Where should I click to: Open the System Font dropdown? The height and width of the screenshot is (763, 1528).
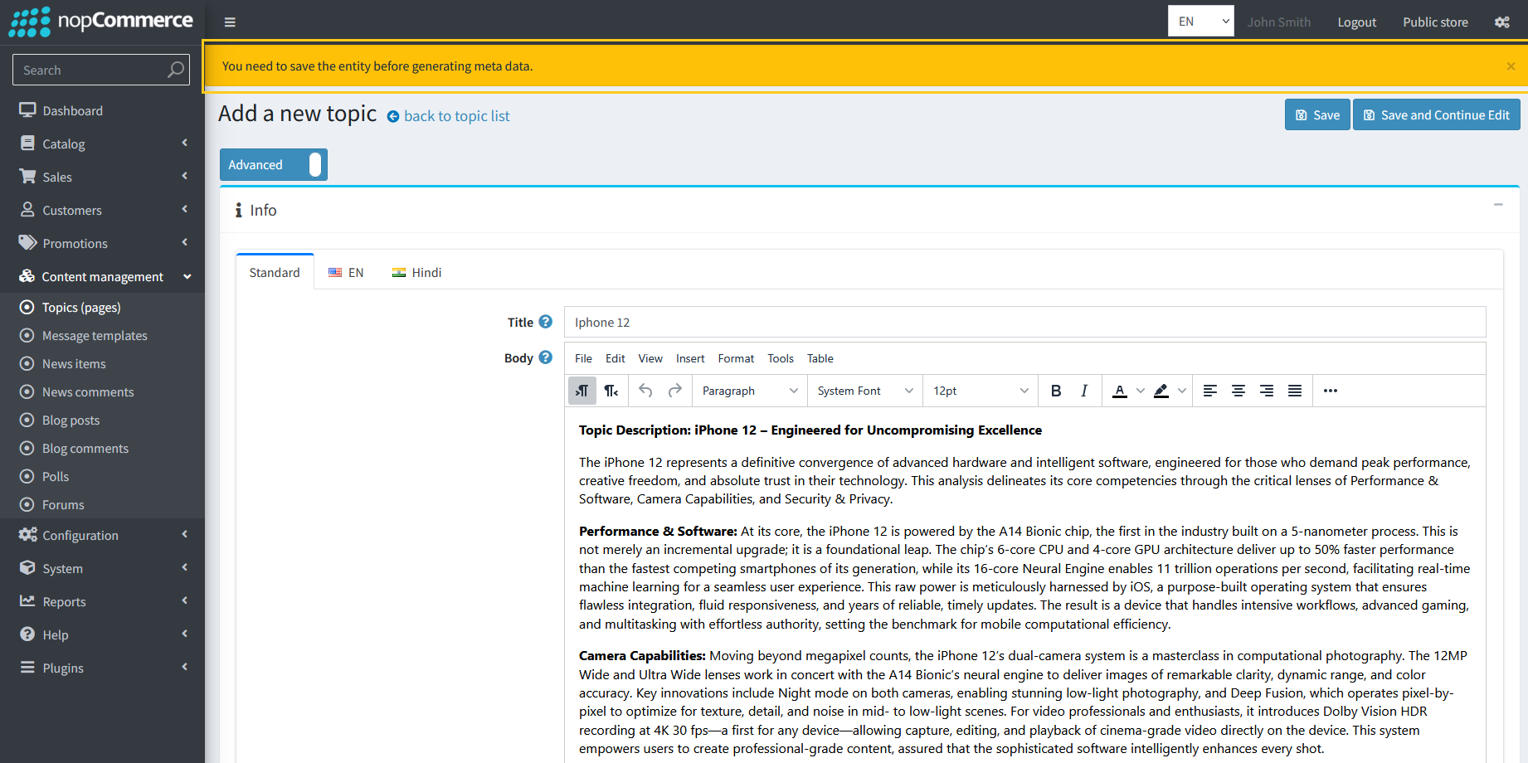[x=864, y=391]
